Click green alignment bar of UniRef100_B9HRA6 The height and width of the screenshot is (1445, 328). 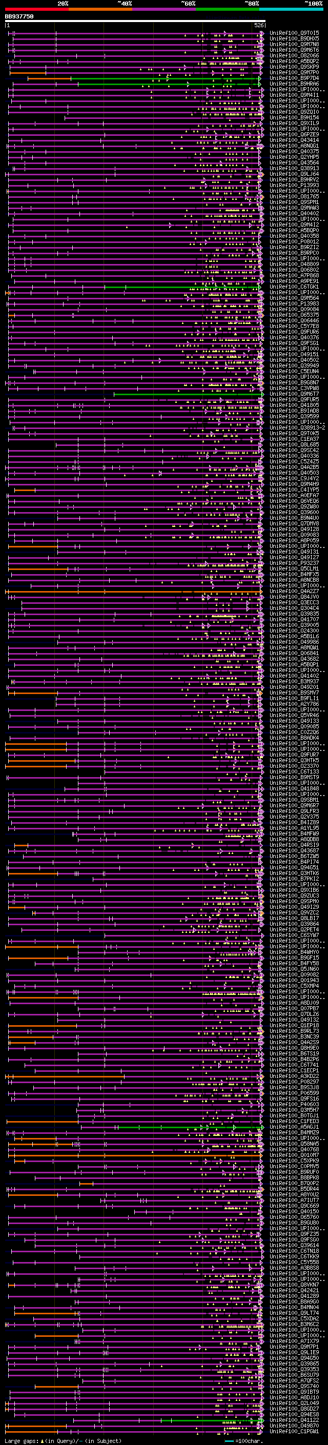[168, 84]
